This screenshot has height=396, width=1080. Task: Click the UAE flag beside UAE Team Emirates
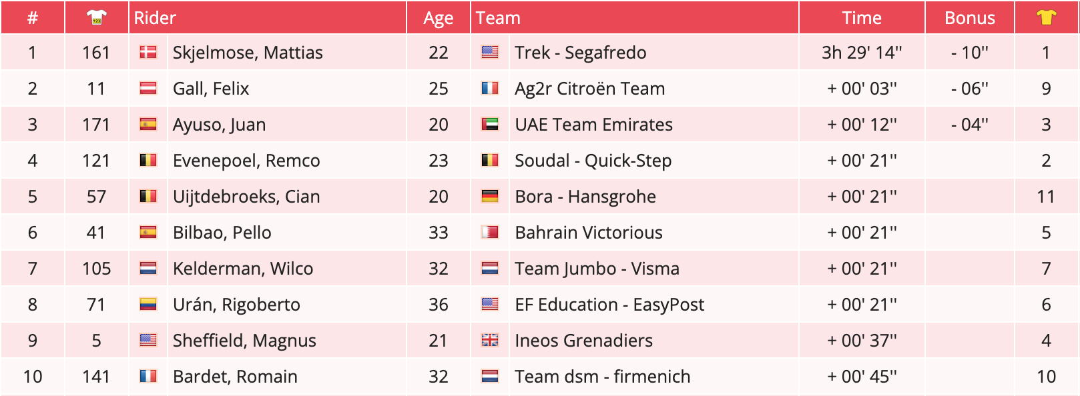(x=490, y=125)
